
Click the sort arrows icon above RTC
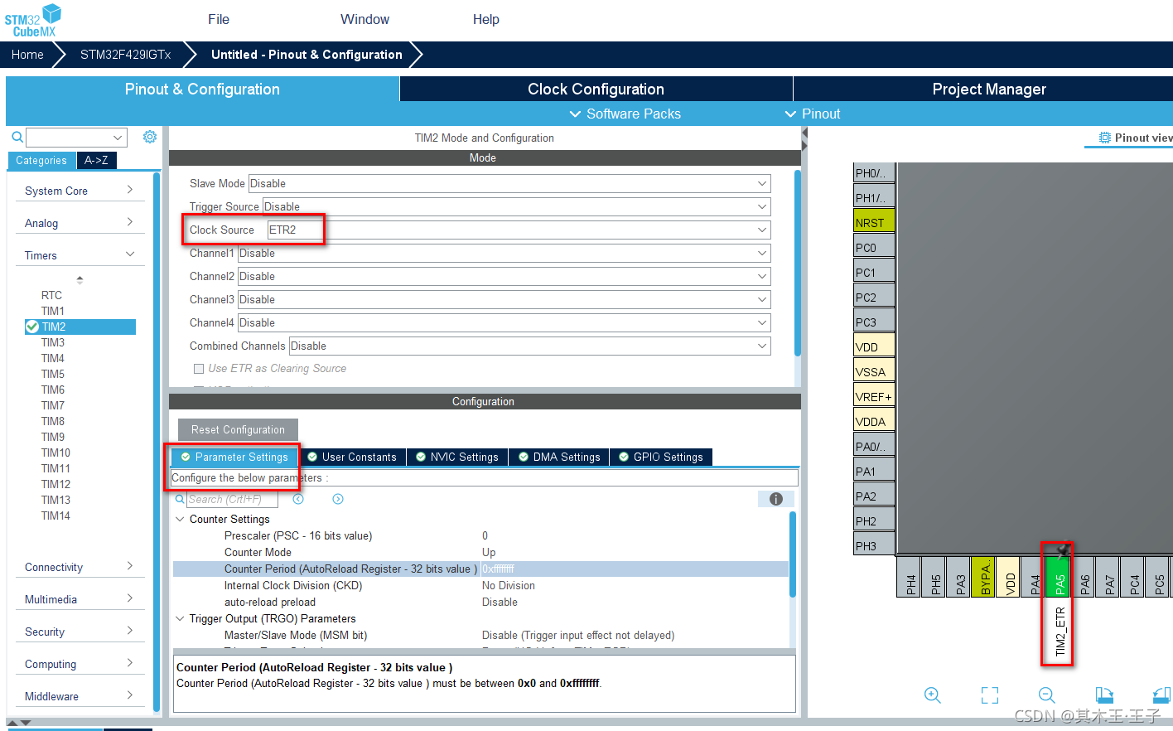point(80,280)
